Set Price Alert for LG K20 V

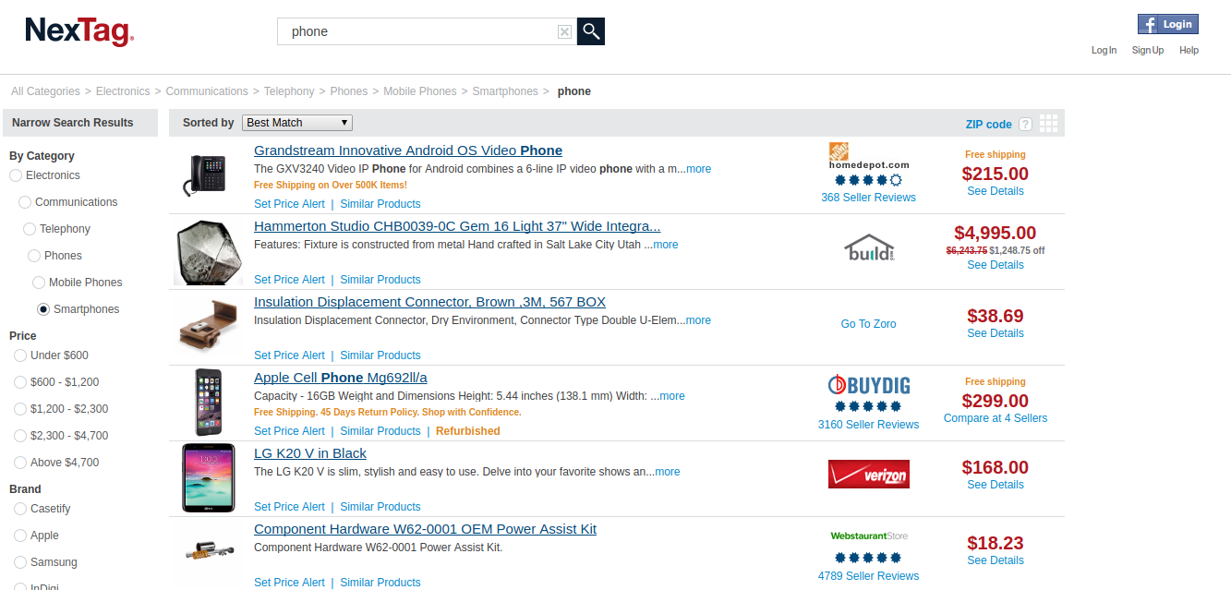[289, 507]
